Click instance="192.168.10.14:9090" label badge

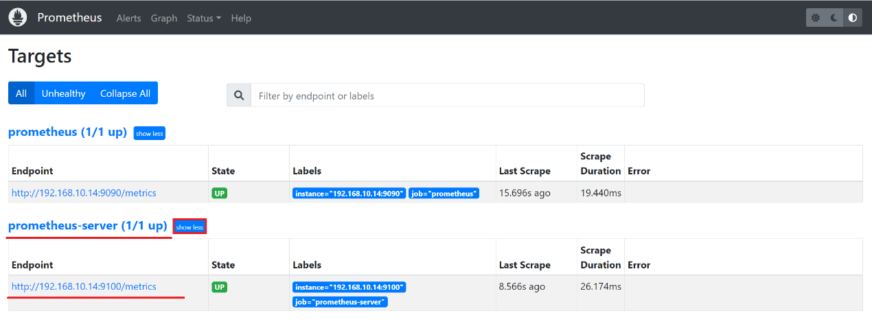[x=349, y=194]
